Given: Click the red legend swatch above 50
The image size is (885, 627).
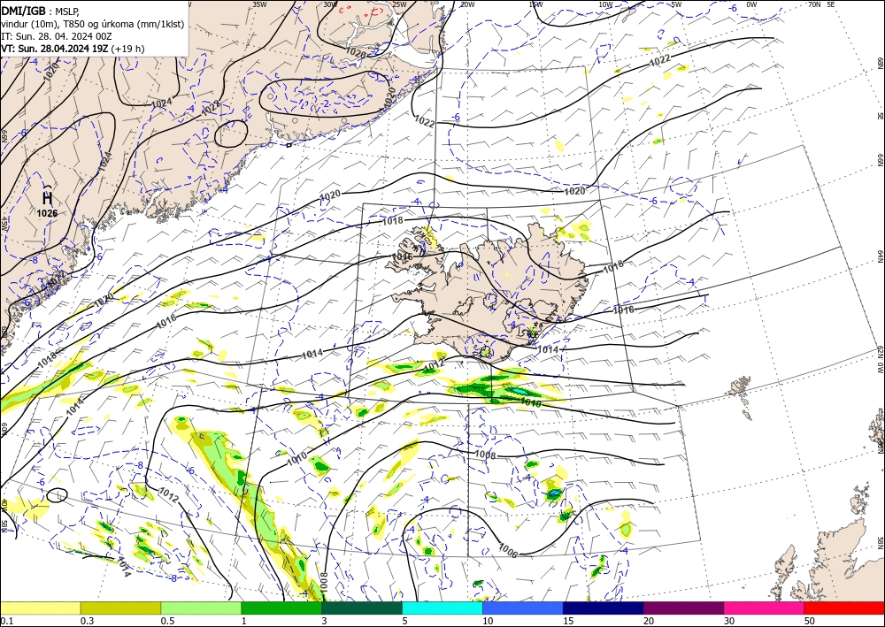Looking at the screenshot, I should click(x=844, y=608).
